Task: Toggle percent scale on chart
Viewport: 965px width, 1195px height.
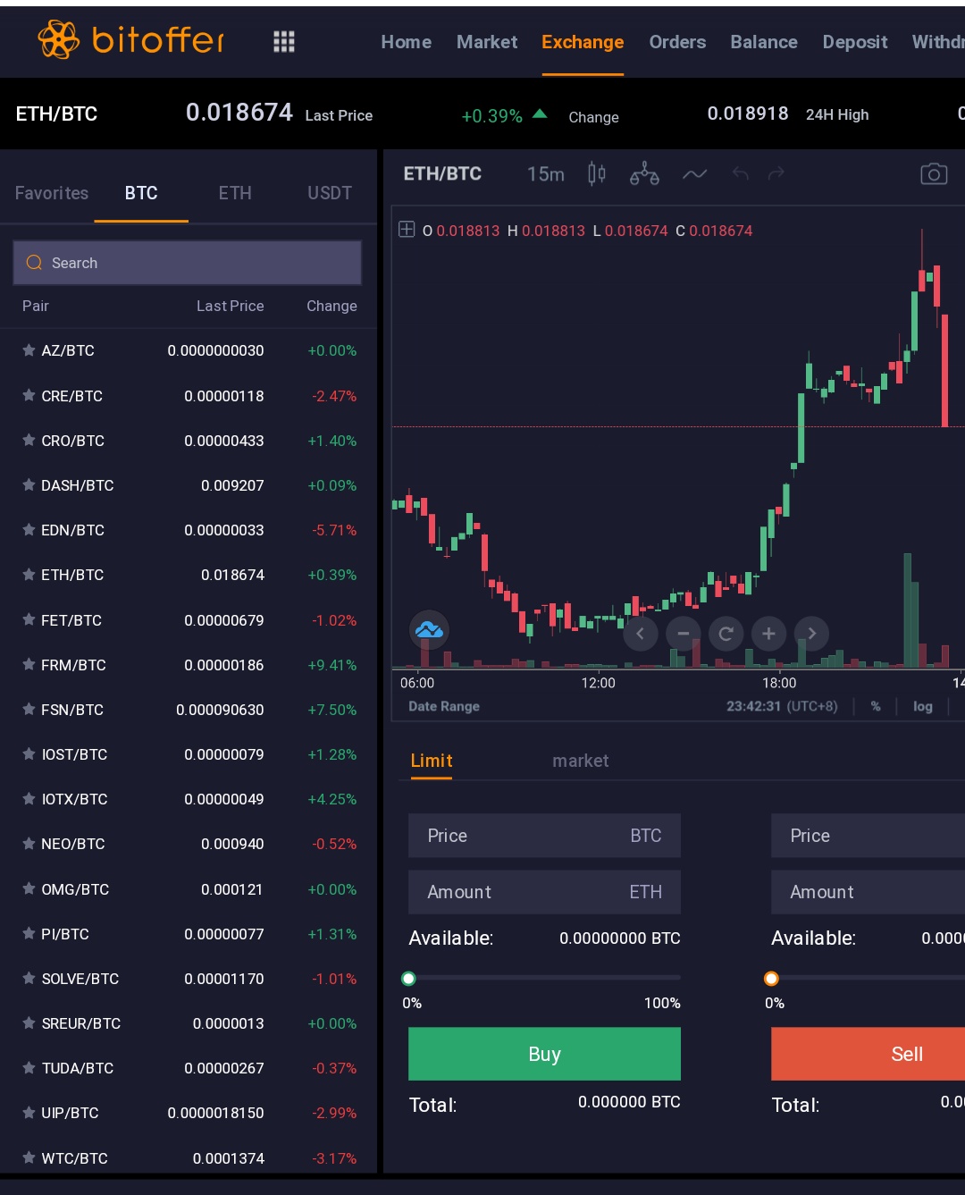Action: click(x=876, y=706)
